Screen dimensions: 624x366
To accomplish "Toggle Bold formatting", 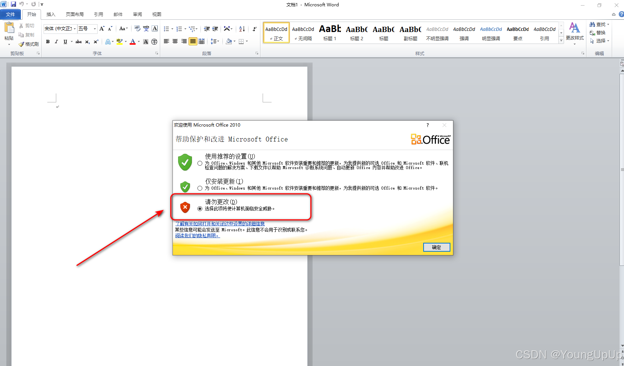I will click(48, 42).
